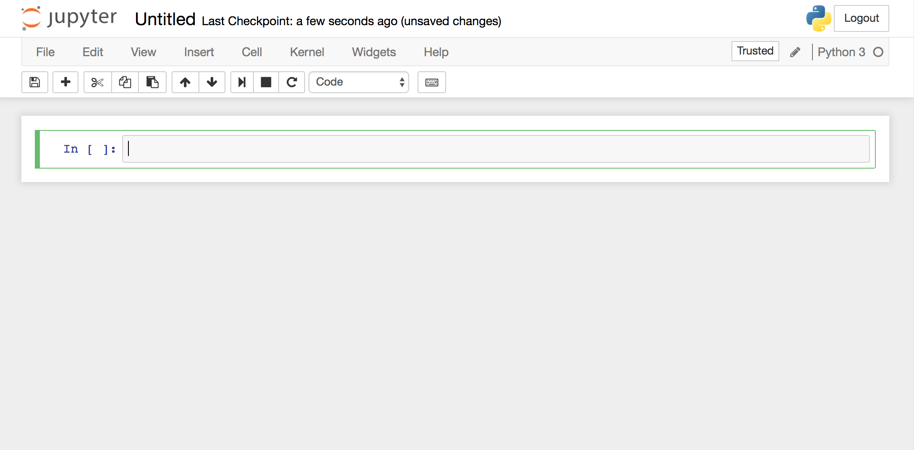
Task: Interrupt the kernel with stop icon
Action: pos(266,82)
